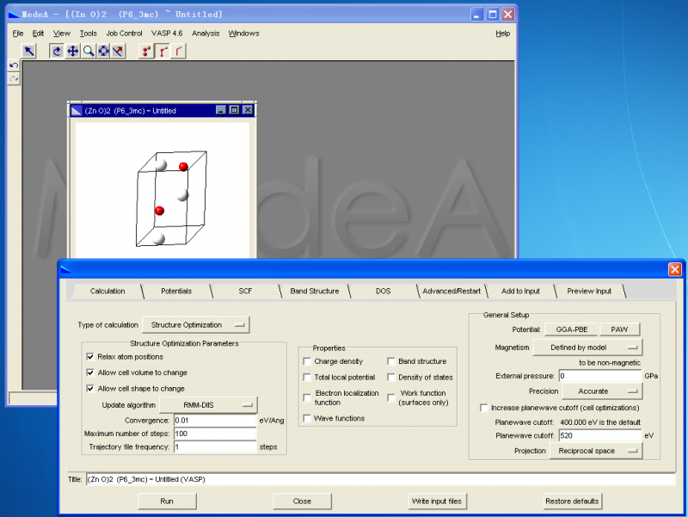The height and width of the screenshot is (517, 688).
Task: Click the fit-to-window view icon
Action: click(x=103, y=51)
